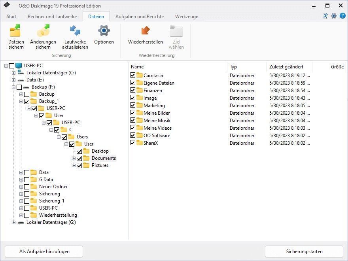Image resolution: width=348 pixels, height=261 pixels.
Task: Open settings gear in title area
Action: [x=334, y=16]
